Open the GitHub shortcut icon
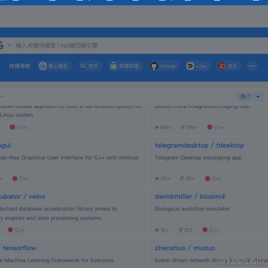268x268 pixels. (154, 66)
